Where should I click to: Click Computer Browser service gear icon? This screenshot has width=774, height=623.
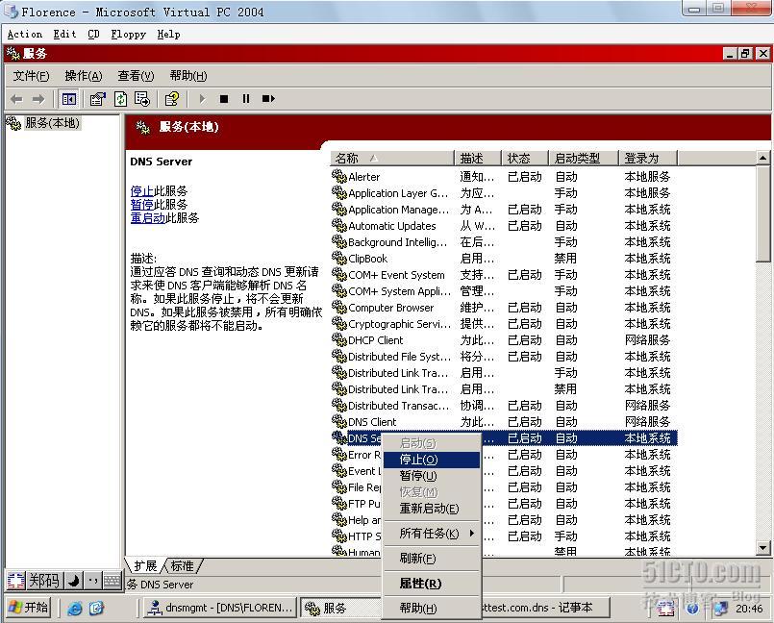(339, 307)
